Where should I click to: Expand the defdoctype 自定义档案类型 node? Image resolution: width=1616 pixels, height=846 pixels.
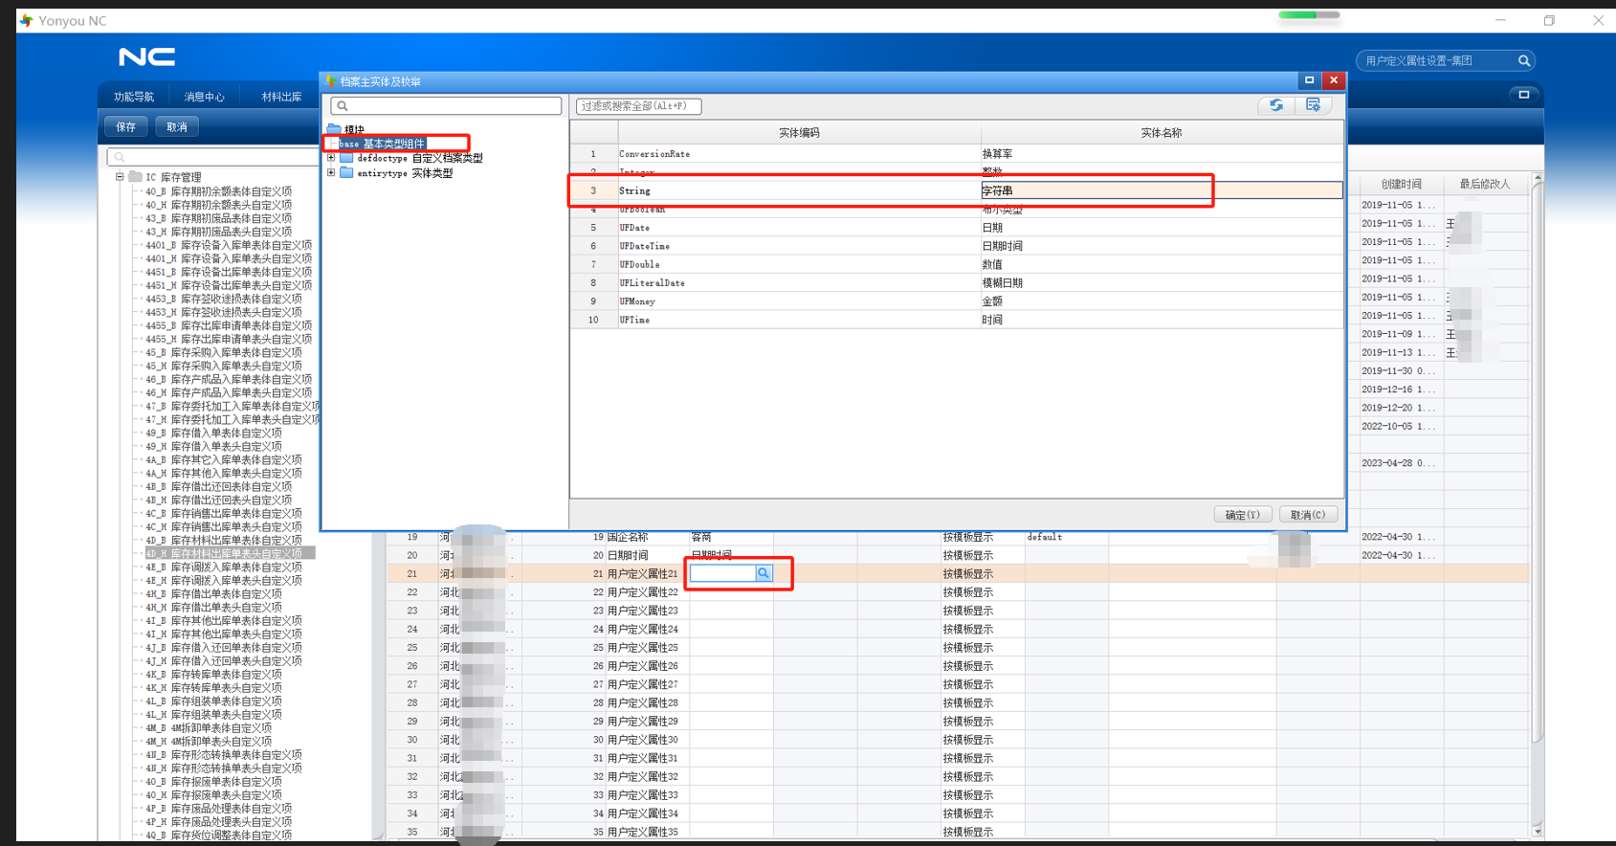click(331, 158)
